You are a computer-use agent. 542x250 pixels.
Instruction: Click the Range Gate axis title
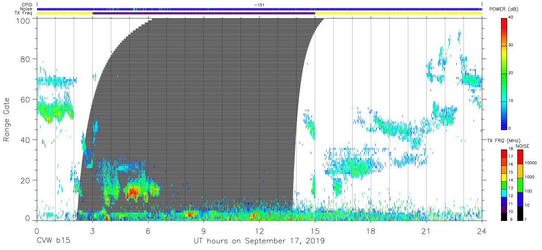click(x=7, y=119)
